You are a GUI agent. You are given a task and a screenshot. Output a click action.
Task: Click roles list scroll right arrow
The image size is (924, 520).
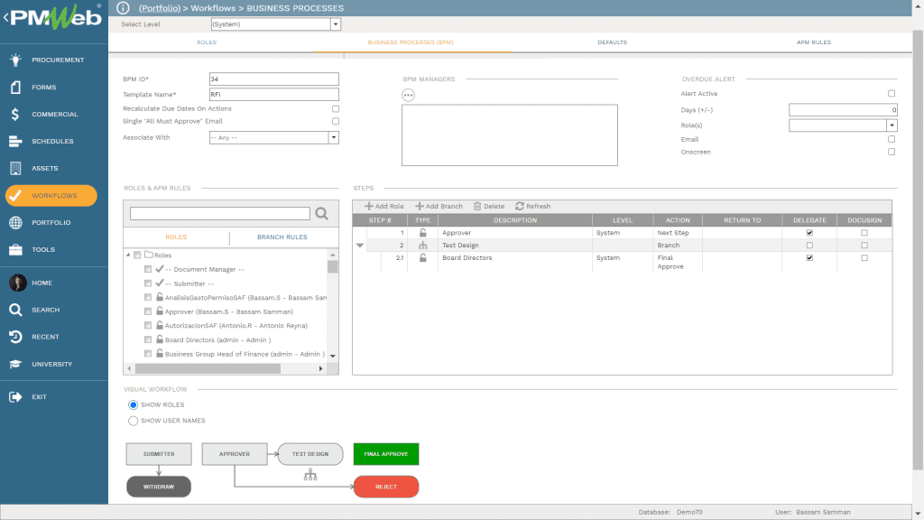[x=320, y=368]
